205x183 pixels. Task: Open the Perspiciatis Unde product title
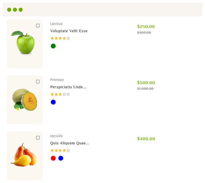(x=68, y=87)
